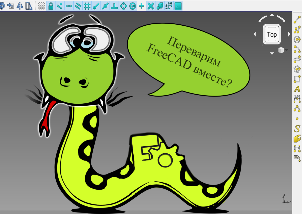Toggle snap extension icon

tap(105, 6)
